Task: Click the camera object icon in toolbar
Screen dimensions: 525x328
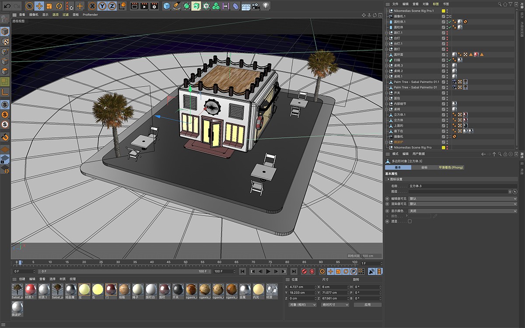Action: tap(255, 6)
